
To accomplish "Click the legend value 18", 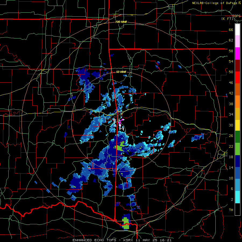I will point(231,157).
